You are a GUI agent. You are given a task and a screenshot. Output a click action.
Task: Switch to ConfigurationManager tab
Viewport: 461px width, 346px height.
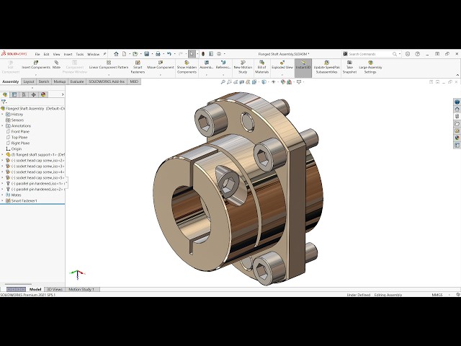click(x=24, y=94)
